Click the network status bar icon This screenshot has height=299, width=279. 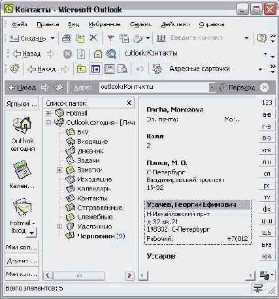click(259, 289)
